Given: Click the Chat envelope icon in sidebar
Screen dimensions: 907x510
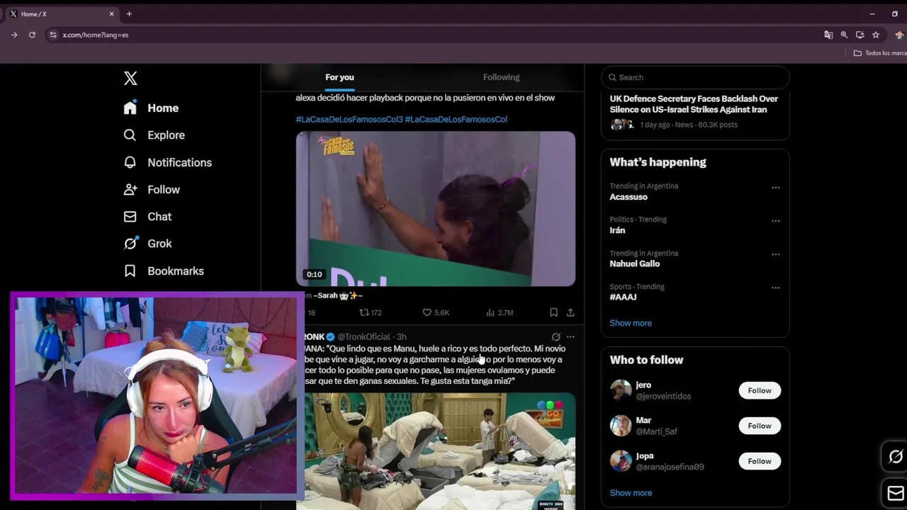Looking at the screenshot, I should 130,217.
